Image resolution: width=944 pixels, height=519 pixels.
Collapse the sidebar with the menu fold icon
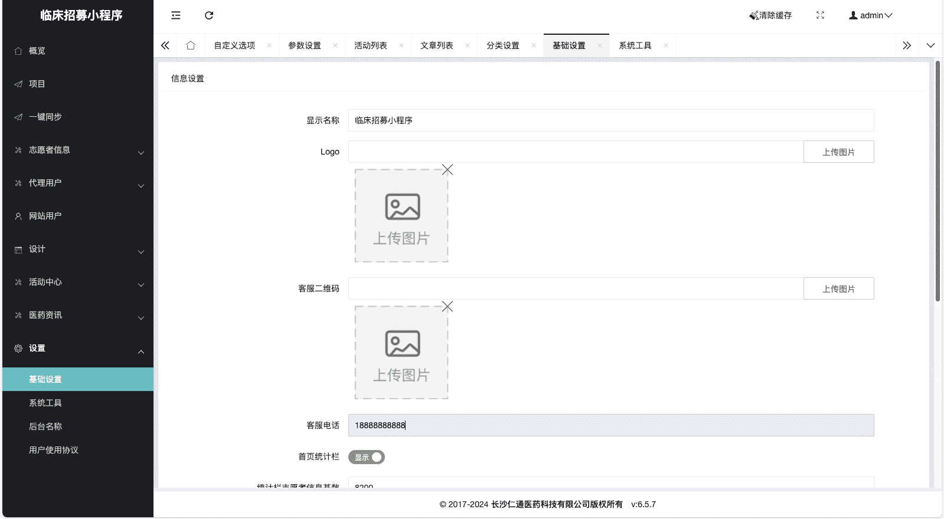(x=176, y=15)
